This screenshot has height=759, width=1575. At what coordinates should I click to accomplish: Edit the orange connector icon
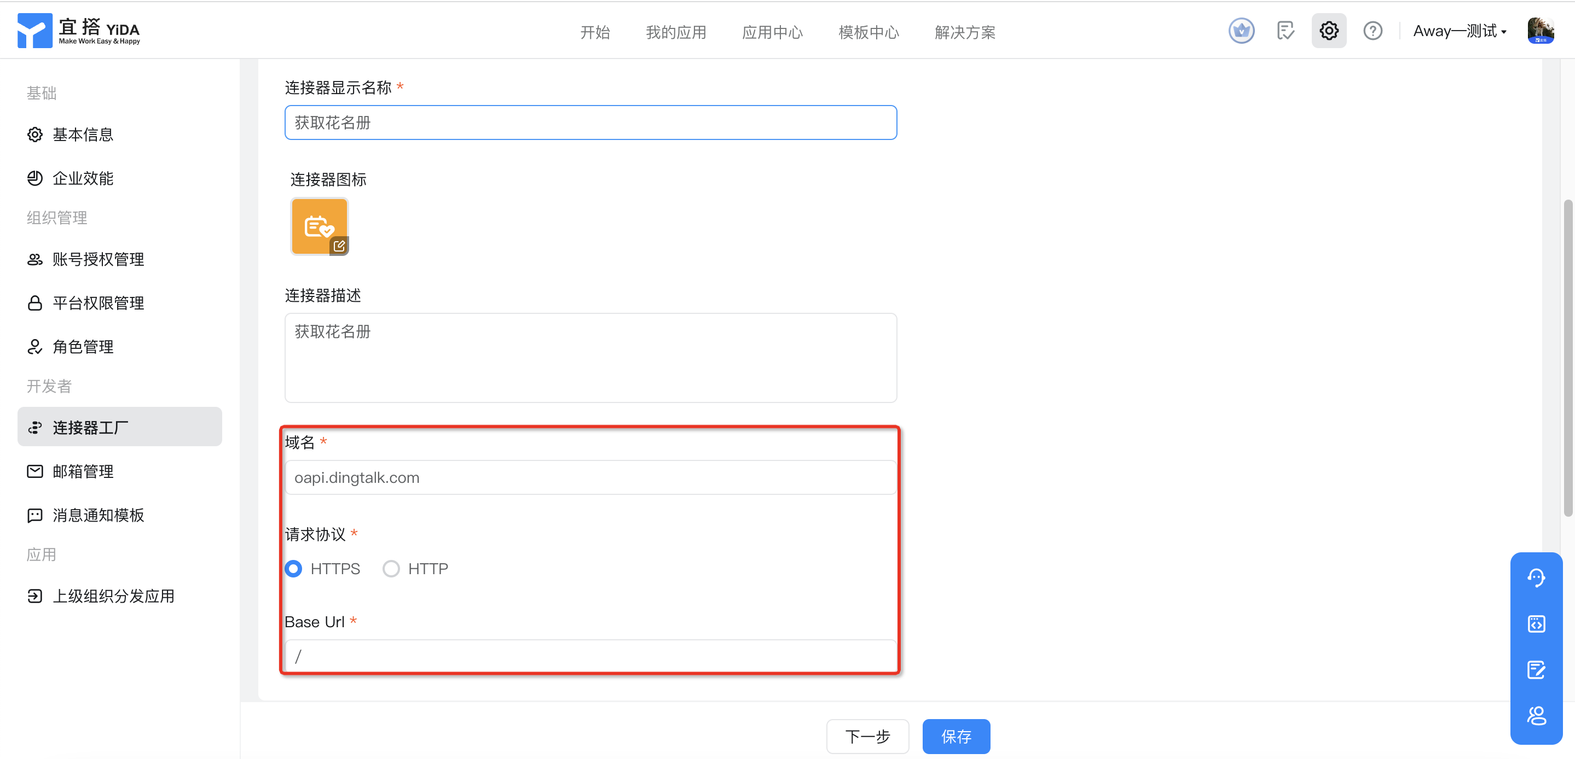point(339,246)
